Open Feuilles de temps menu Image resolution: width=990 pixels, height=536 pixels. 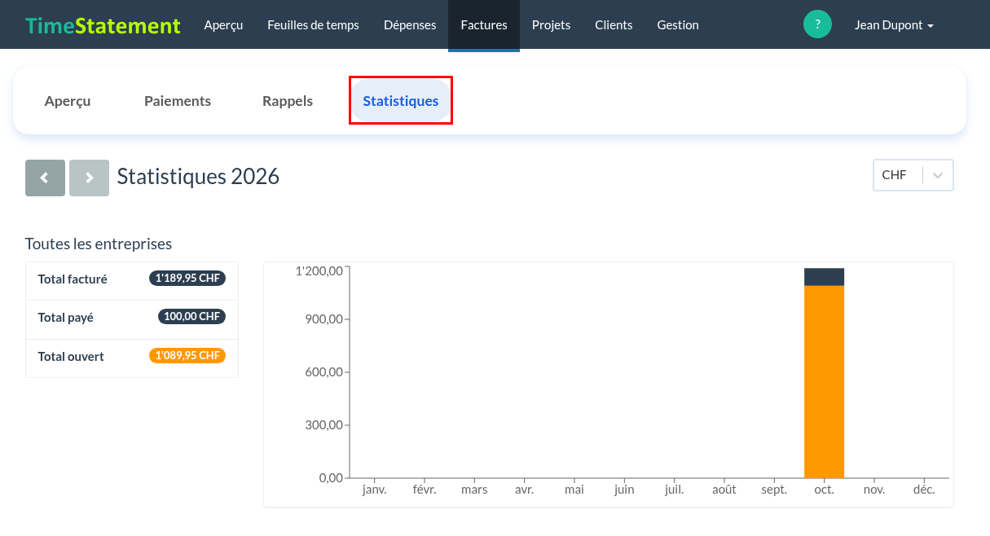[313, 25]
